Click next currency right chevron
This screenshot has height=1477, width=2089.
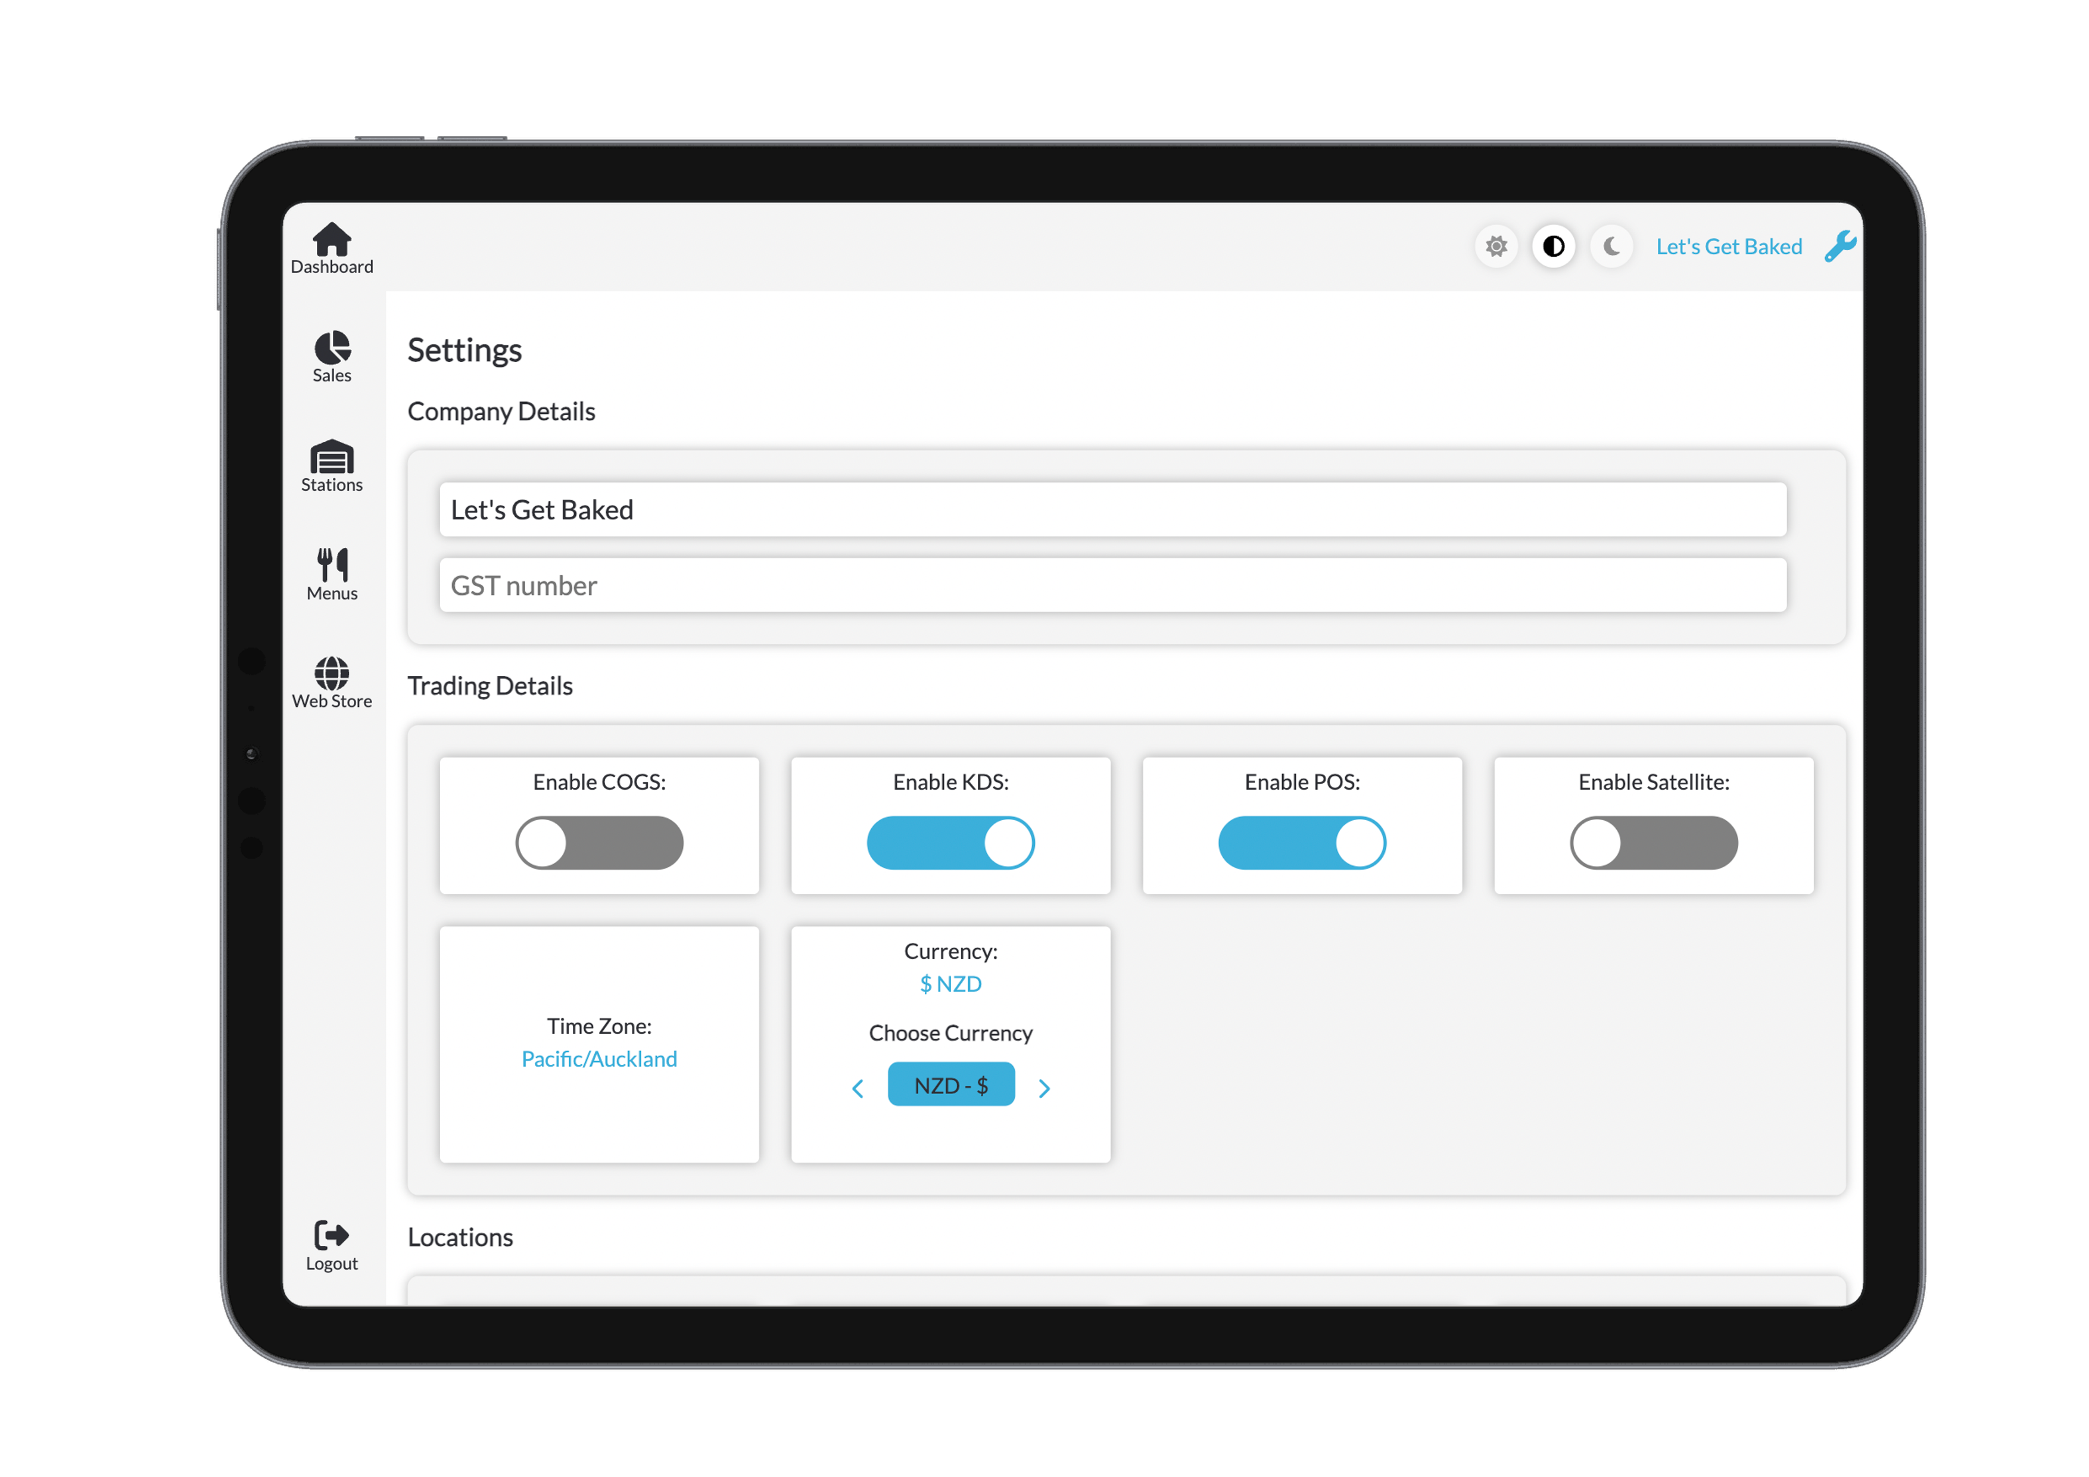point(1044,1089)
